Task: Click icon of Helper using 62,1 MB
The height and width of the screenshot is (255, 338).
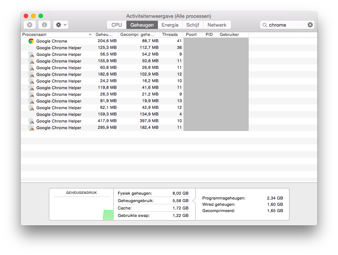Action: pyautogui.click(x=31, y=108)
